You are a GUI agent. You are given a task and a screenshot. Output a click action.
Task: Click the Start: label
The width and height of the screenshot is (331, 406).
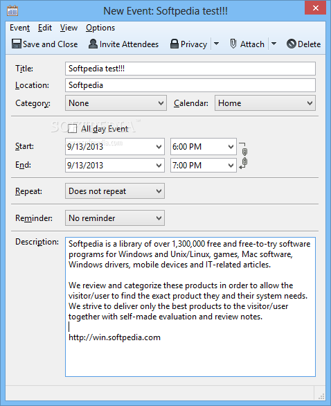tap(25, 146)
